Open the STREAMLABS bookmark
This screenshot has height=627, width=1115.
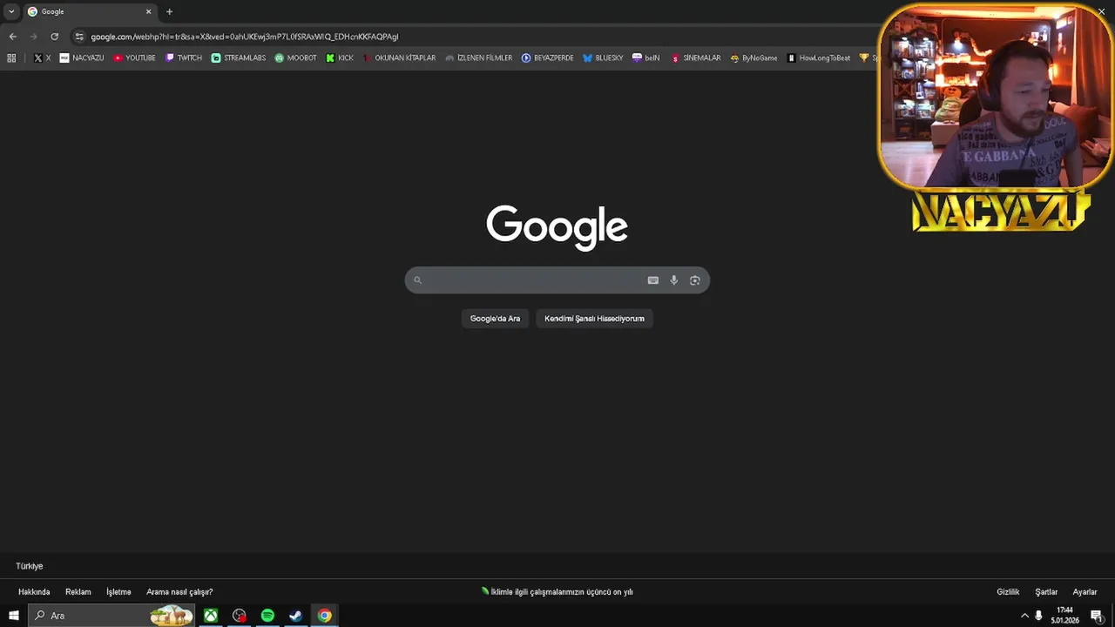[x=238, y=57]
